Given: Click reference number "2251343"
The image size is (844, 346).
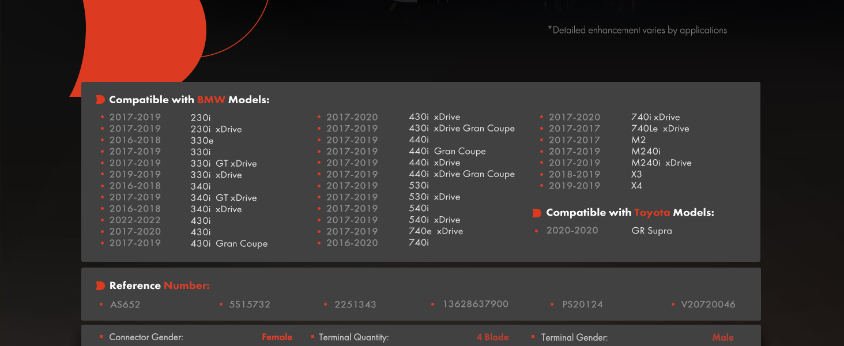Looking at the screenshot, I should point(355,304).
